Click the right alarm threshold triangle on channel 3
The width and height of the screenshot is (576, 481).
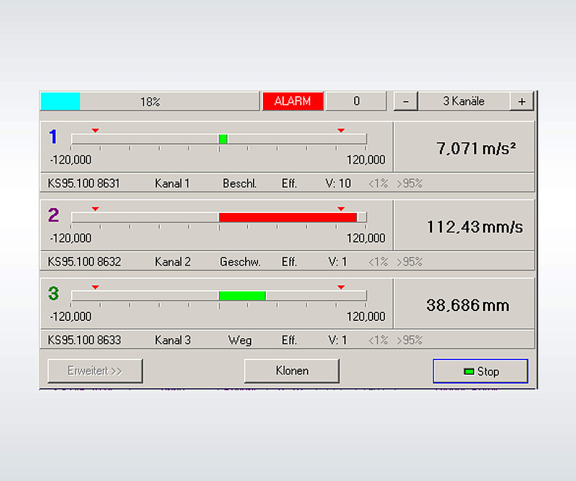(341, 287)
